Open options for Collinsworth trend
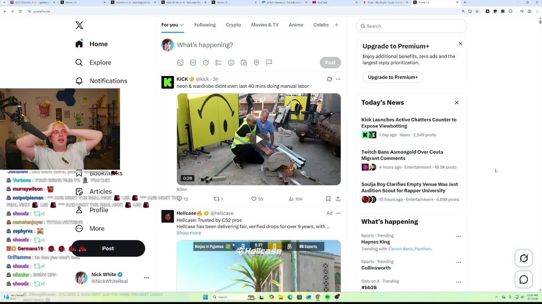542x304 pixels. 459,263
